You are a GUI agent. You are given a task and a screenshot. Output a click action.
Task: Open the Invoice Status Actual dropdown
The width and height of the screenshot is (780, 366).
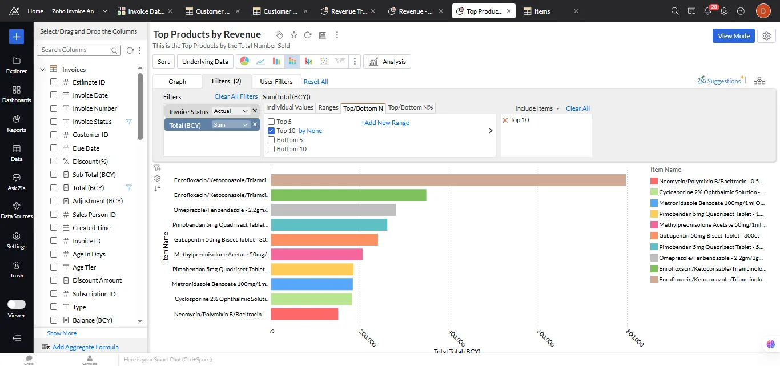tap(231, 111)
